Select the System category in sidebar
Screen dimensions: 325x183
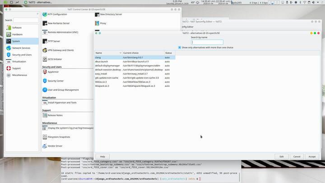click(x=22, y=41)
